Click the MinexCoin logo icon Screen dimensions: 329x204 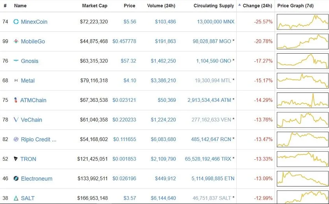point(16,22)
